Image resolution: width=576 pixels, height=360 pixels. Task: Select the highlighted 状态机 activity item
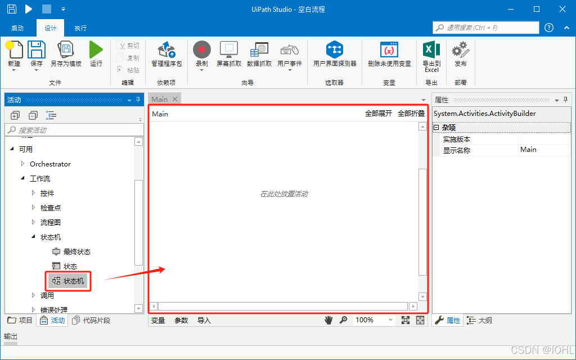(68, 281)
